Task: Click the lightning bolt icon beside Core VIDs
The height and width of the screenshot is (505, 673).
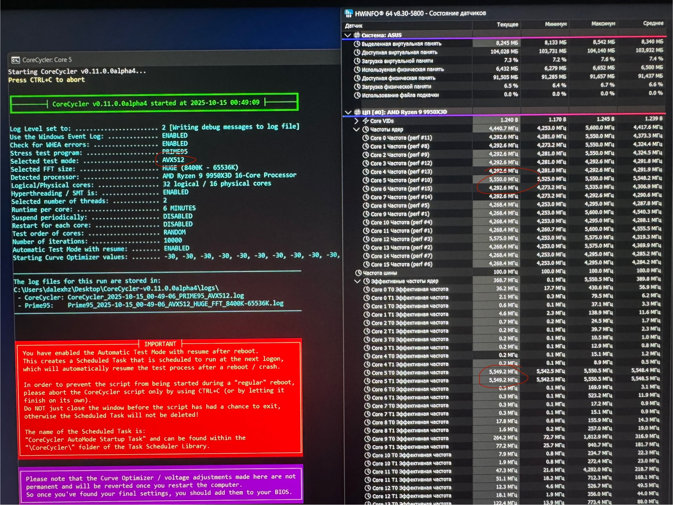Action: click(366, 121)
